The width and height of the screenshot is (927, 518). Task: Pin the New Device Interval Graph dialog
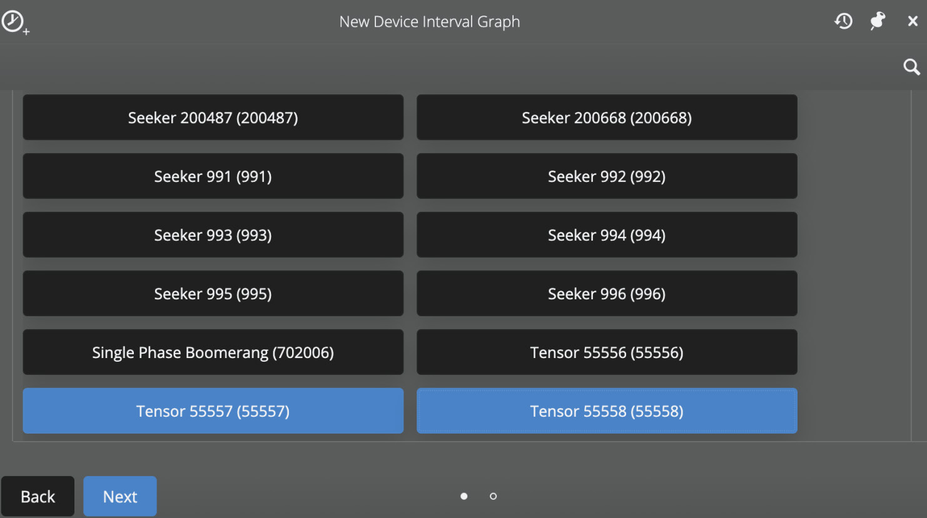point(877,21)
